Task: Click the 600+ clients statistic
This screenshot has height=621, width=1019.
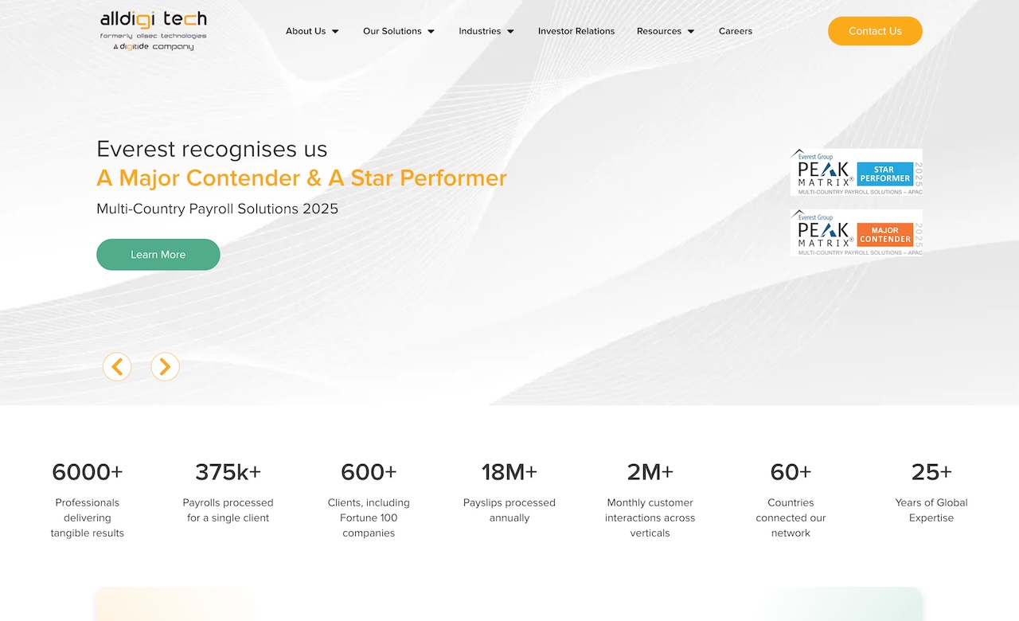Action: (x=369, y=472)
